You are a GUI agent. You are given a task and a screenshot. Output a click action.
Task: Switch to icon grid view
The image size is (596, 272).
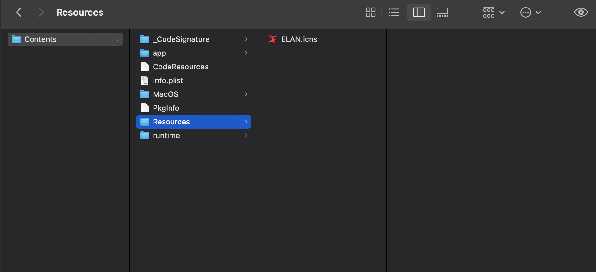pos(370,13)
